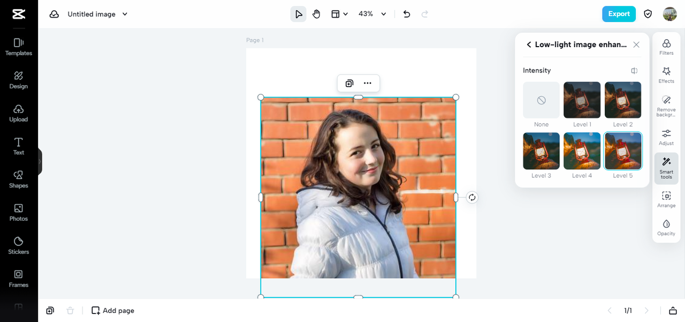Select the Text tool in sidebar
The image size is (685, 322).
click(x=19, y=146)
